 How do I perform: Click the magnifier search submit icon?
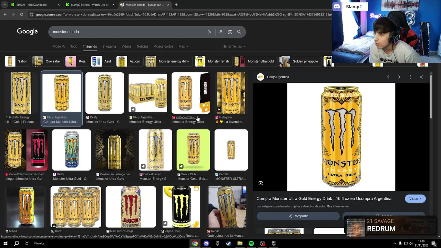[x=239, y=32]
